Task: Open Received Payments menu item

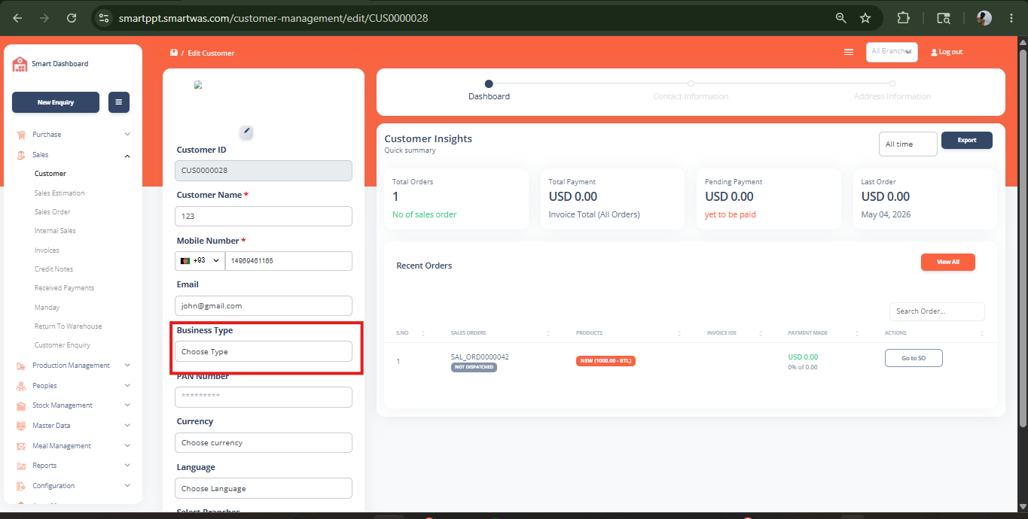Action: pos(65,288)
